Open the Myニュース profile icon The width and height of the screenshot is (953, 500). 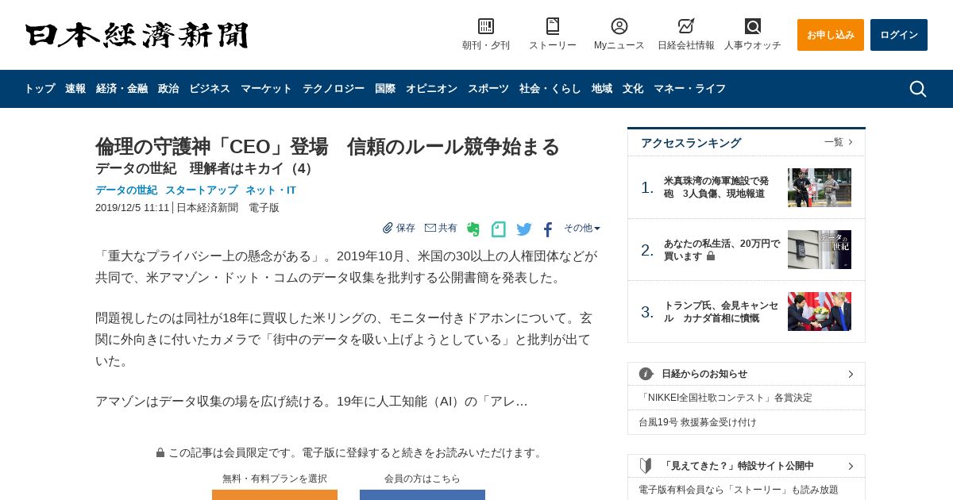619,26
